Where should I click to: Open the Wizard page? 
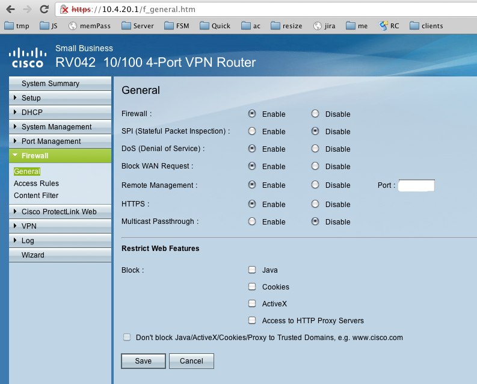[x=60, y=255]
